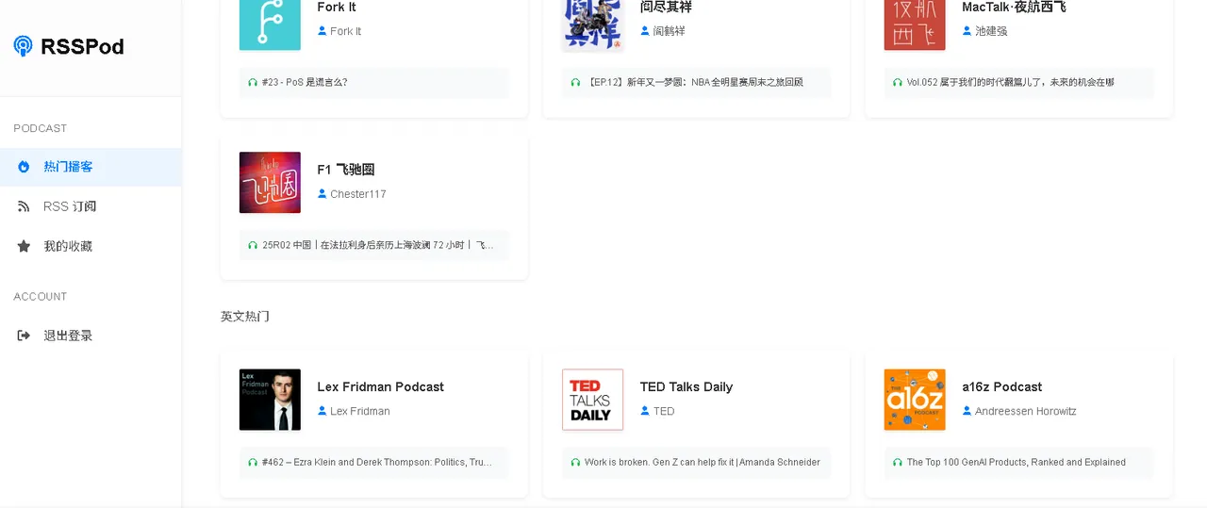Image resolution: width=1207 pixels, height=508 pixels.
Task: Open RSS 订阅 in the sidebar
Action: pyautogui.click(x=91, y=206)
